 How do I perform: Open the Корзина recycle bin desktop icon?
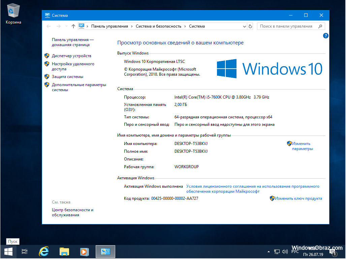click(x=13, y=14)
